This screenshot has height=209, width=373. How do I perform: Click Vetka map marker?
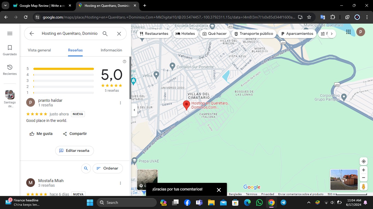(156, 74)
